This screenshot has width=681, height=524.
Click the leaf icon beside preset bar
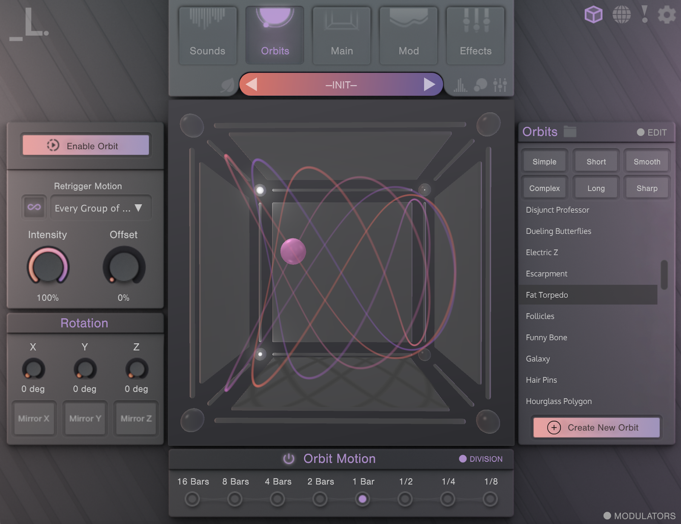pos(228,85)
